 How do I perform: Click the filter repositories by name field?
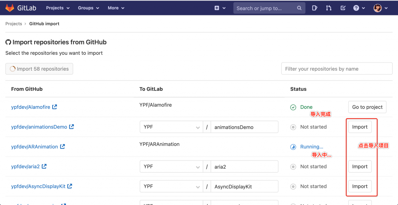click(337, 68)
